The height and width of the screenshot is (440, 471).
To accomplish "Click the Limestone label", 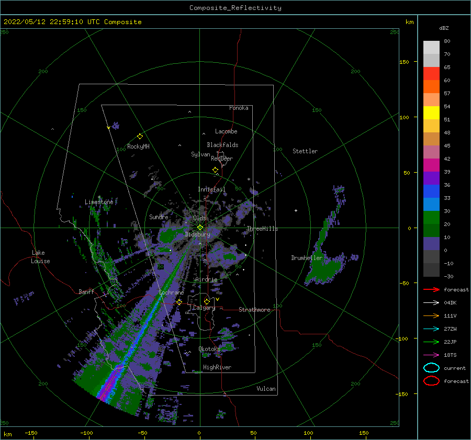I will coord(99,202).
